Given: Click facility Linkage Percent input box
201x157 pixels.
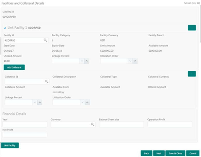Looking at the screenshot, I should [x=66, y=61].
